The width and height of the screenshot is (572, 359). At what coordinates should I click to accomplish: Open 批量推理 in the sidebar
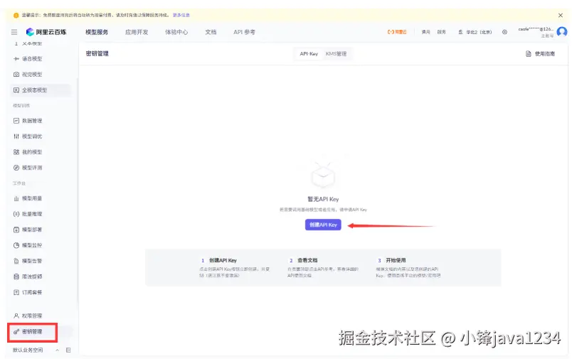click(x=28, y=214)
